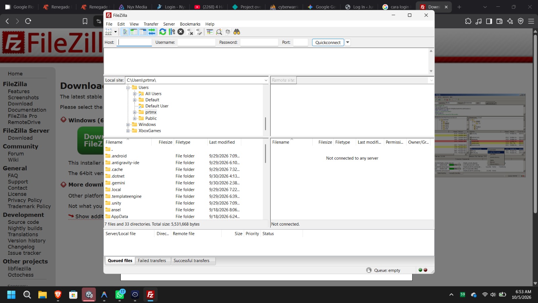Viewport: 538px width, 303px height.
Task: Open the Version history link on the webpage
Action: (x=27, y=241)
